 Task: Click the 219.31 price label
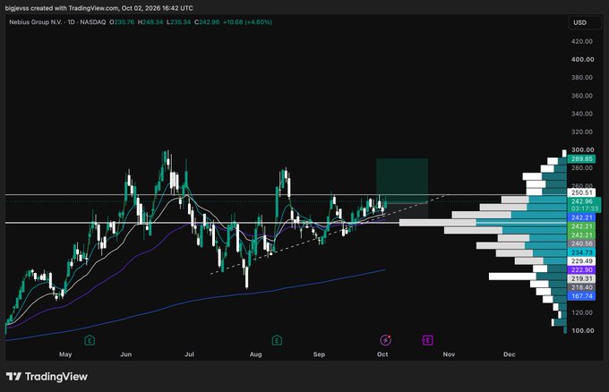click(581, 278)
